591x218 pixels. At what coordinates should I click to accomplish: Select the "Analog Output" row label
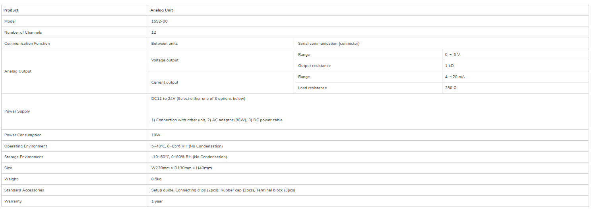point(18,71)
